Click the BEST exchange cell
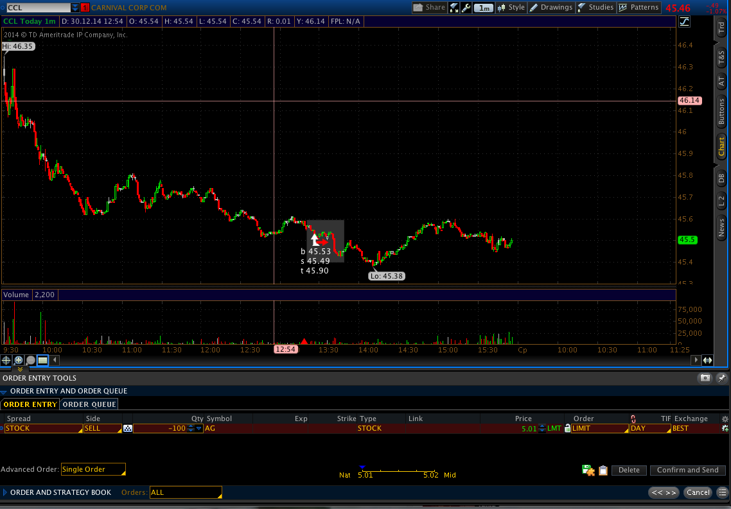 click(694, 428)
